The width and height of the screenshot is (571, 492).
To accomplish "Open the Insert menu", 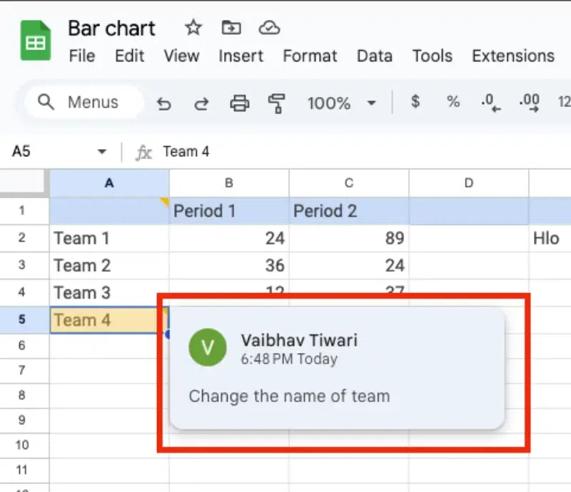I will 241,56.
